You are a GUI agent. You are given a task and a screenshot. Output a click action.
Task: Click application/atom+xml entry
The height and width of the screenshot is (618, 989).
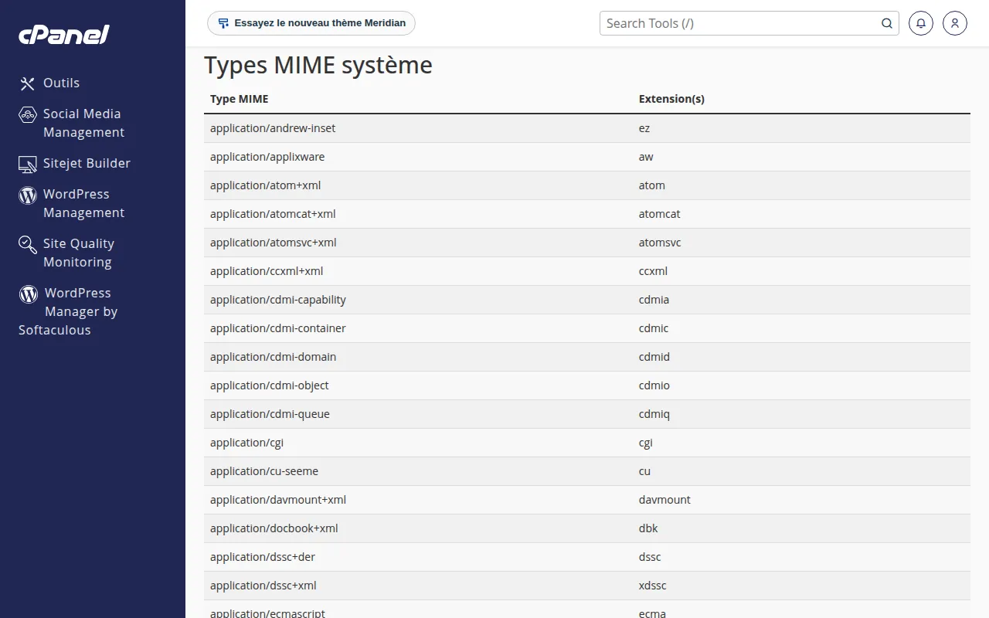coord(265,185)
